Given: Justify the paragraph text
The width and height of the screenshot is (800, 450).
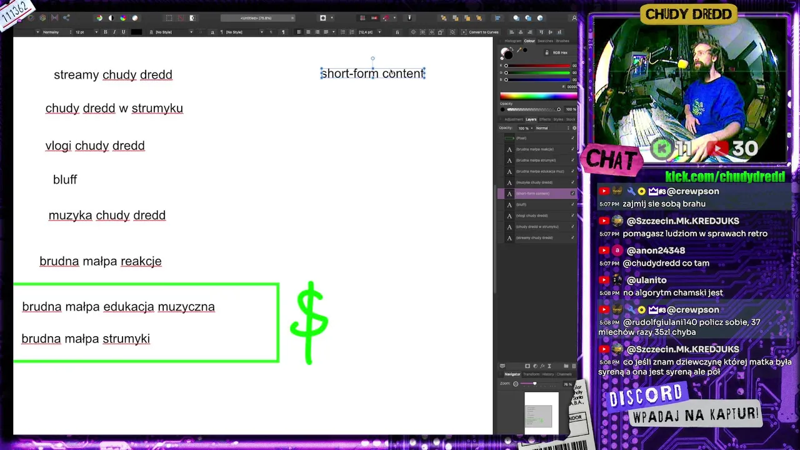Looking at the screenshot, I should [326, 32].
